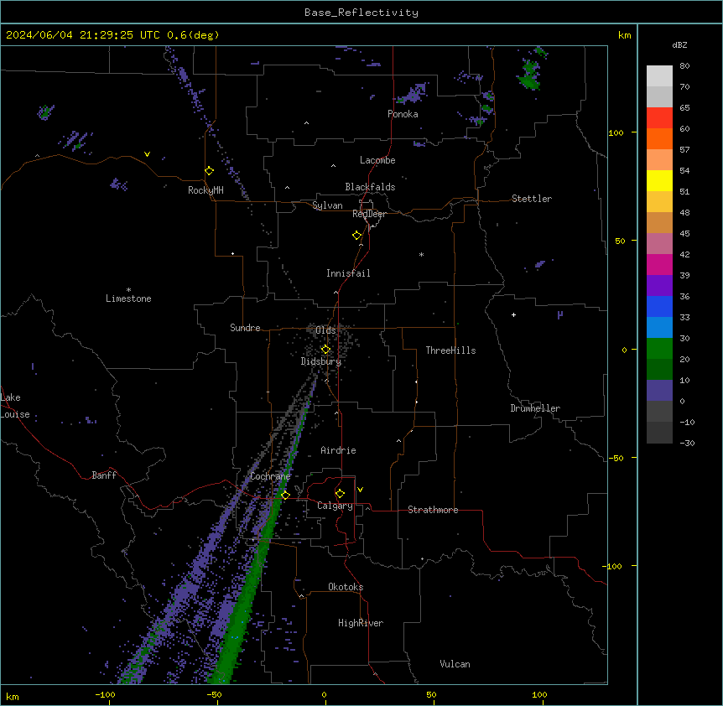Select the Innisfail city label
This screenshot has width=723, height=706.
click(348, 273)
